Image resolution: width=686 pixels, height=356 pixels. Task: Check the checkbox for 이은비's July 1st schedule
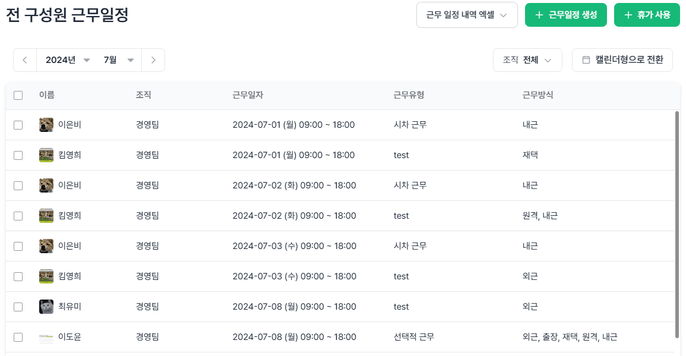[18, 124]
